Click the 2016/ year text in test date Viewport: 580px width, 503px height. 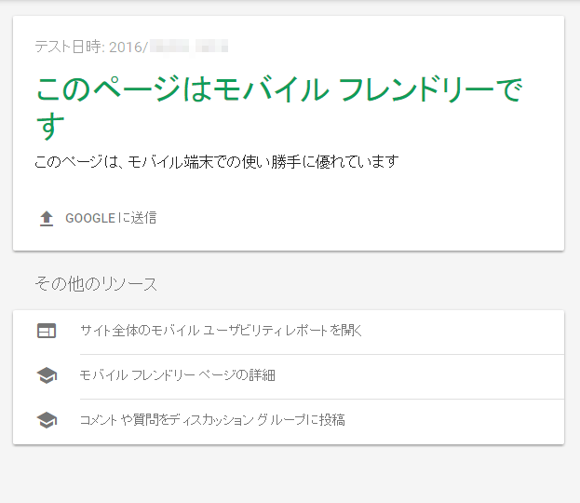pyautogui.click(x=128, y=46)
